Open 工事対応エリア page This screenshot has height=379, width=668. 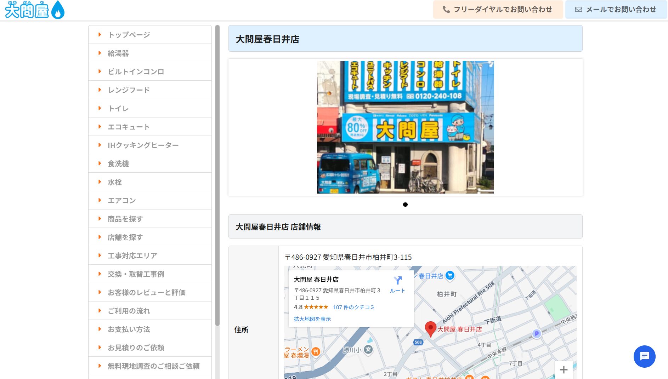click(150, 255)
